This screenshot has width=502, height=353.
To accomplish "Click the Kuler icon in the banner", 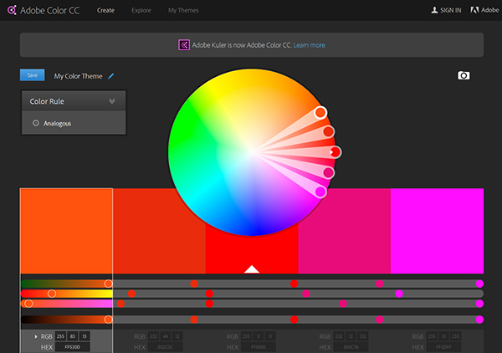I will click(x=184, y=45).
